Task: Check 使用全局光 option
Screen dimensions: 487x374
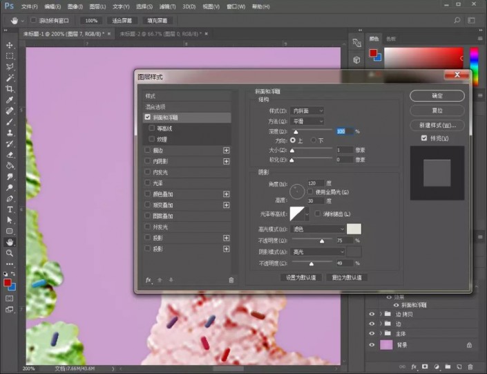Action: point(310,191)
